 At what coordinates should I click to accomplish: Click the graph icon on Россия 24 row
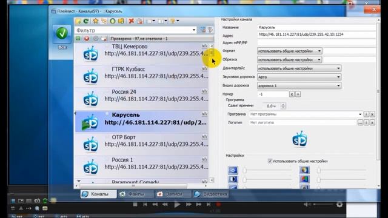(204, 91)
